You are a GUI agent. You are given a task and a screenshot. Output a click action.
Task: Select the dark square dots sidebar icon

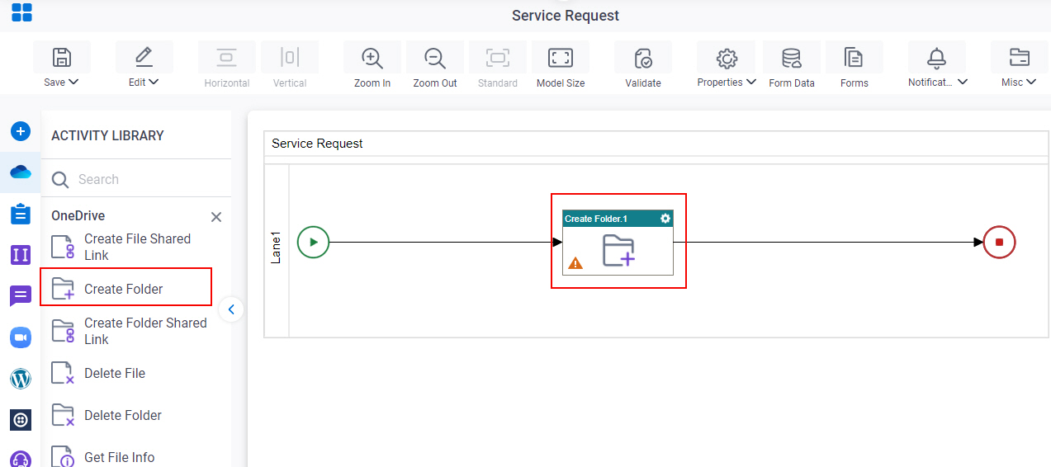tap(21, 420)
